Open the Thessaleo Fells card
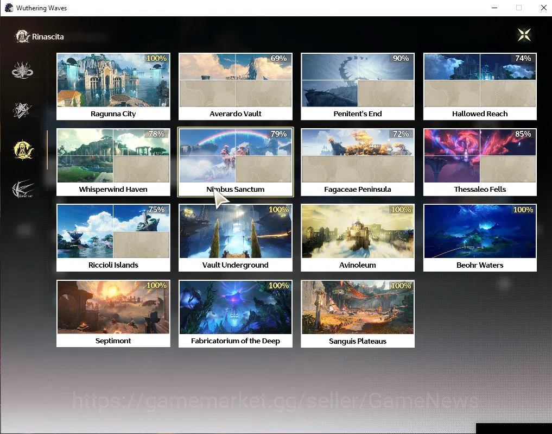 [480, 162]
